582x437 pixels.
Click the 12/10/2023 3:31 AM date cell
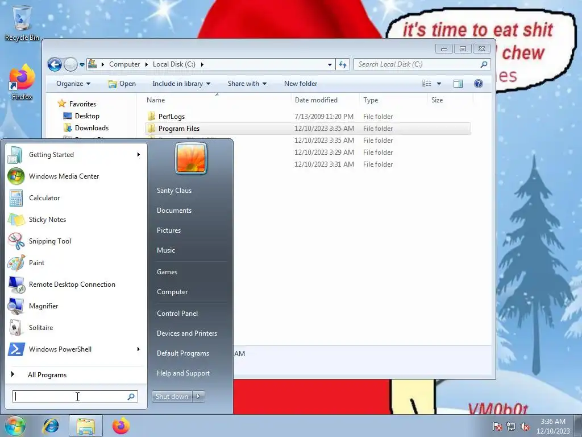point(324,164)
